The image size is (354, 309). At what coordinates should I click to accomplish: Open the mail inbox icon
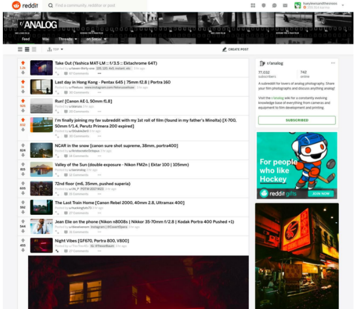point(285,6)
